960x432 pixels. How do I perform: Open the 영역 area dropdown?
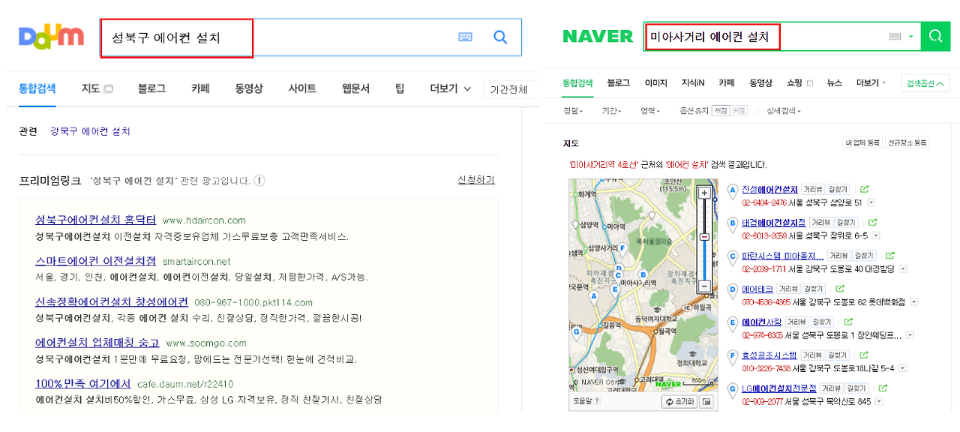pyautogui.click(x=650, y=111)
